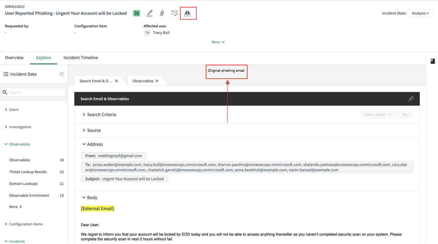Open the Select Action dropdown

(378, 114)
